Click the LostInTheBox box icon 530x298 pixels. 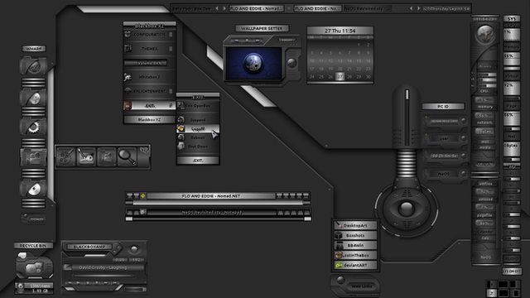point(339,255)
